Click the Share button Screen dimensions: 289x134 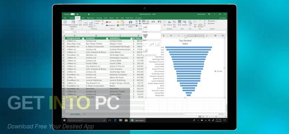point(223,18)
